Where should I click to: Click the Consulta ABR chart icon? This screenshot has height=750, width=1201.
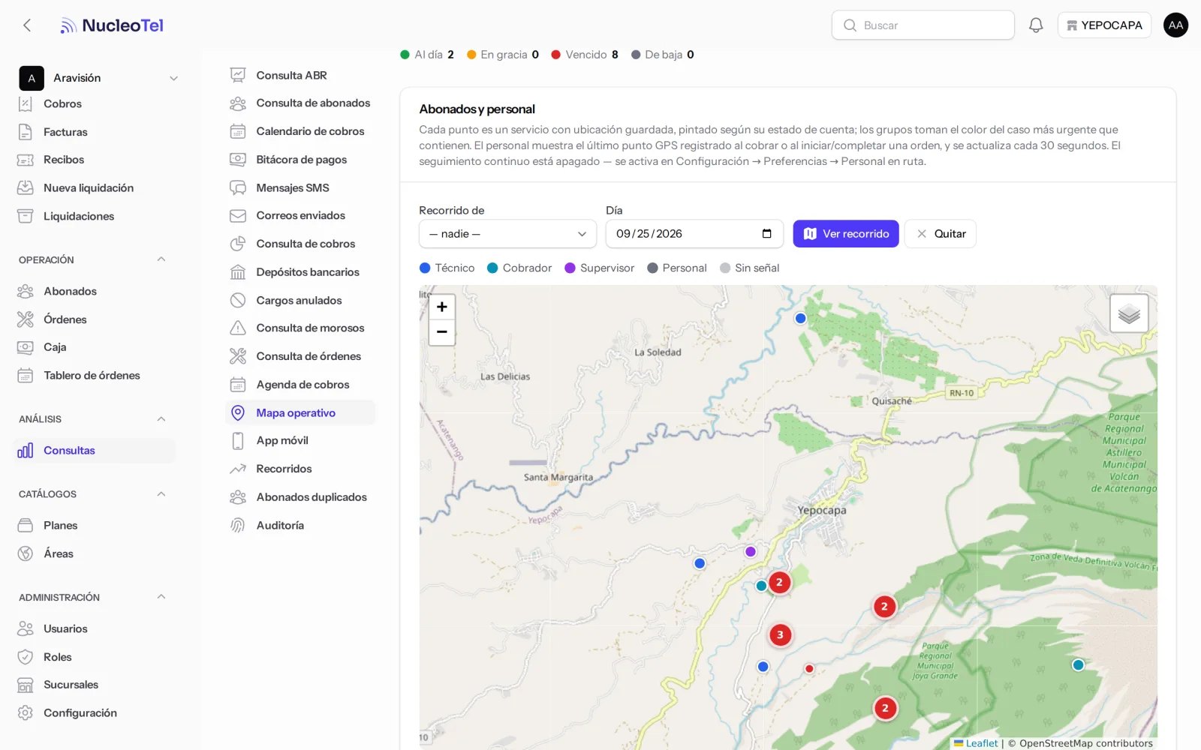tap(238, 76)
